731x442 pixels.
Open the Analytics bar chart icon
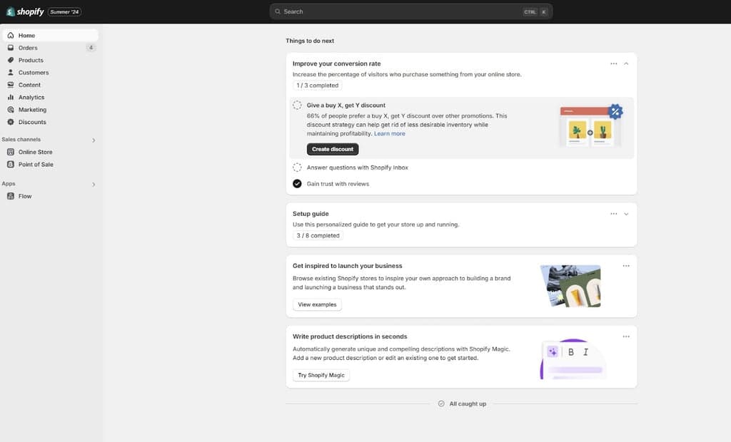point(11,97)
